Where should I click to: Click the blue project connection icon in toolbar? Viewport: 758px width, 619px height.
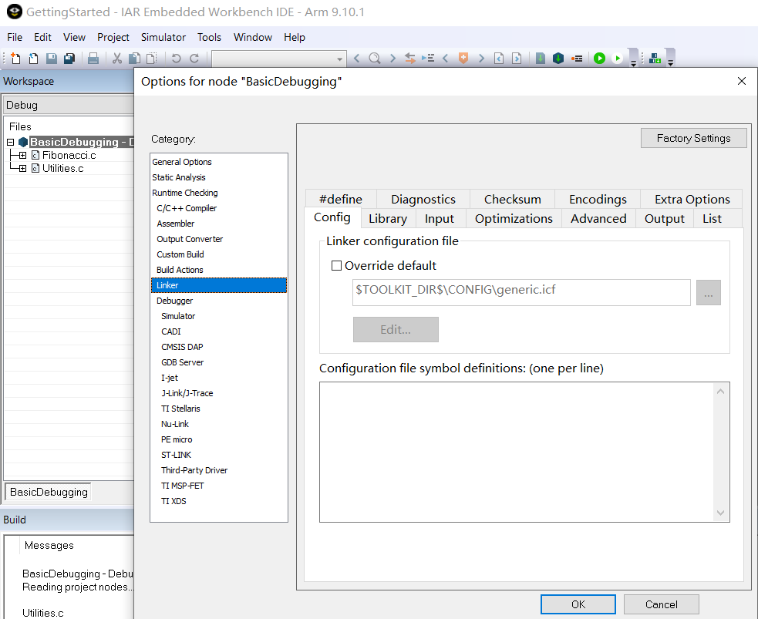tap(655, 59)
